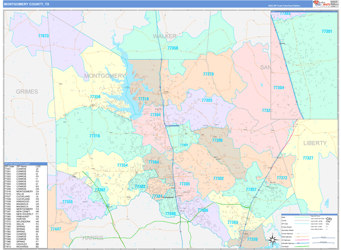341x250 pixels.
Task: Click ZIP code 77355 label
Action: [67, 202]
